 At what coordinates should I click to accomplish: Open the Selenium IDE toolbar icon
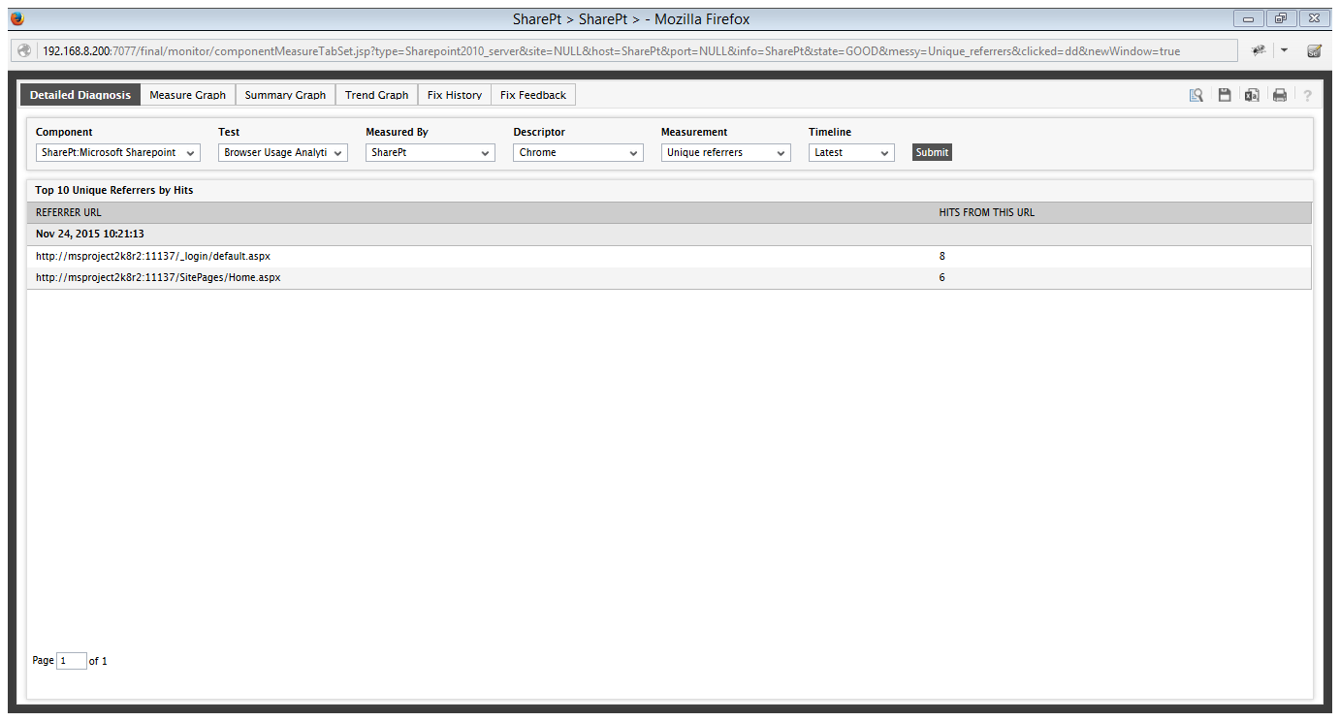tap(1314, 50)
